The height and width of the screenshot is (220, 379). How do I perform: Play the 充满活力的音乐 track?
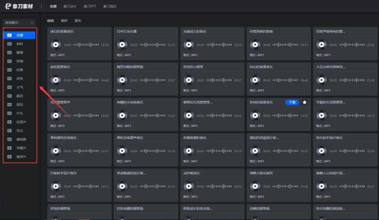pyautogui.click(x=189, y=45)
